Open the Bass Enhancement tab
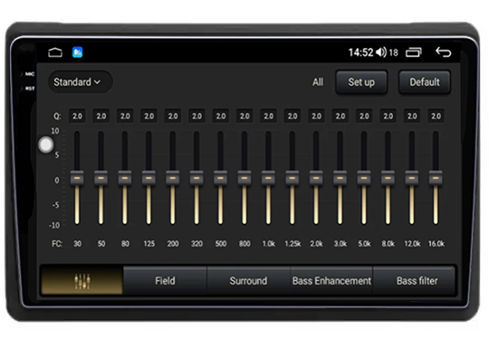 (331, 281)
